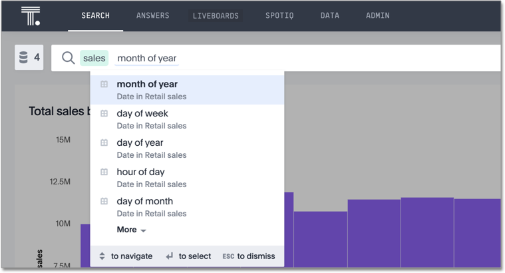The image size is (505, 273).
Task: Click the column icon beside hour of day
Action: [104, 172]
